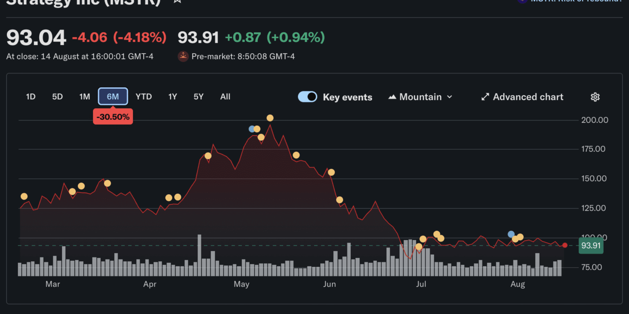The image size is (629, 314).
Task: Select the 1D range tab
Action: pos(30,97)
